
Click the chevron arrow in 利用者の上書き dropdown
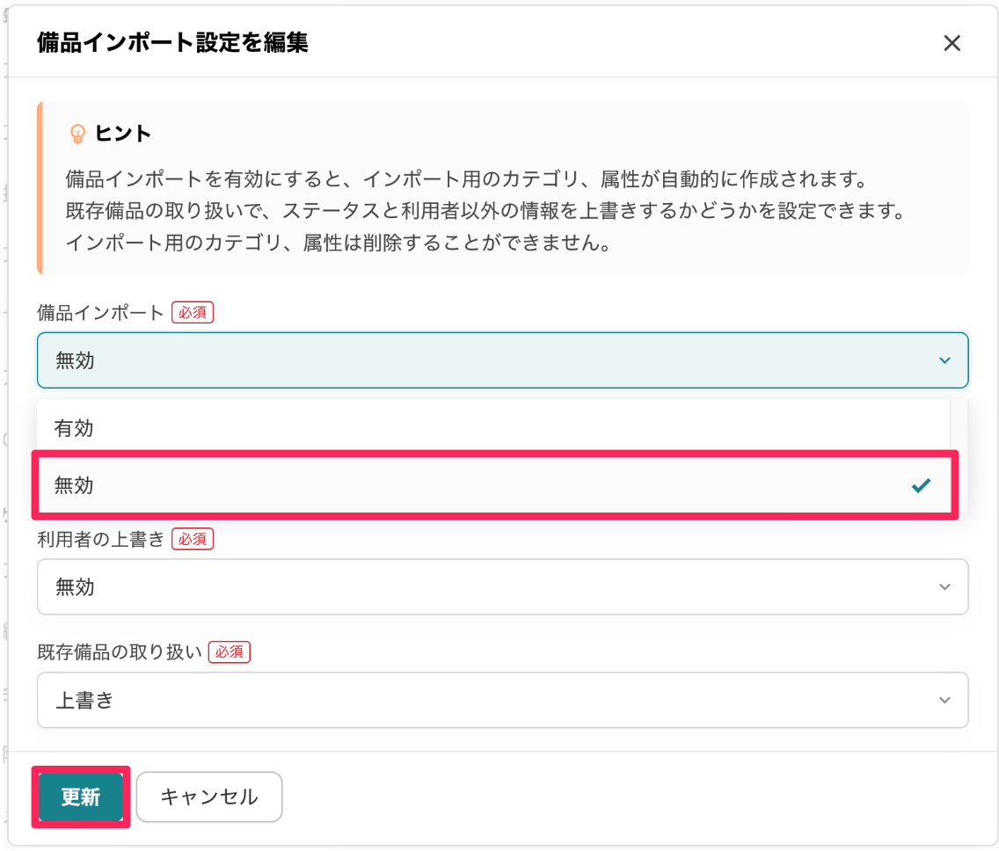coord(944,586)
